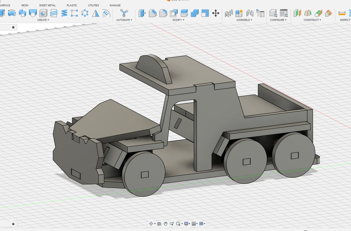Screen dimensions: 351x231
Task: Expand the timeline plus button at bottom left
Action: pyautogui.click(x=13, y=224)
